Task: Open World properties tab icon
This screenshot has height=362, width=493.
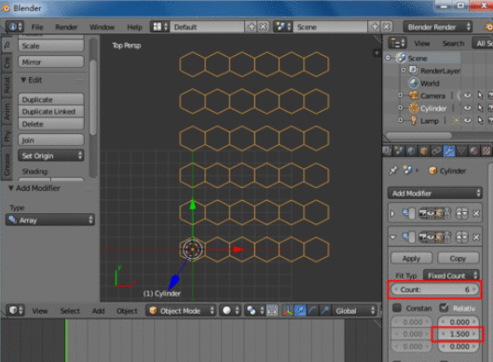Action: 411,152
